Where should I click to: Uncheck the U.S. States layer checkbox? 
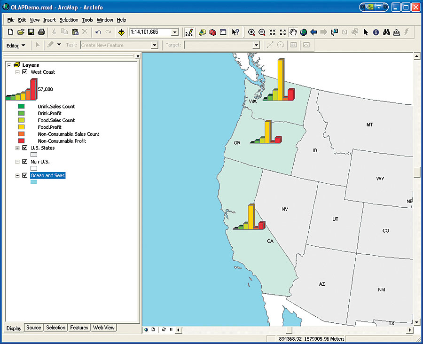point(25,148)
